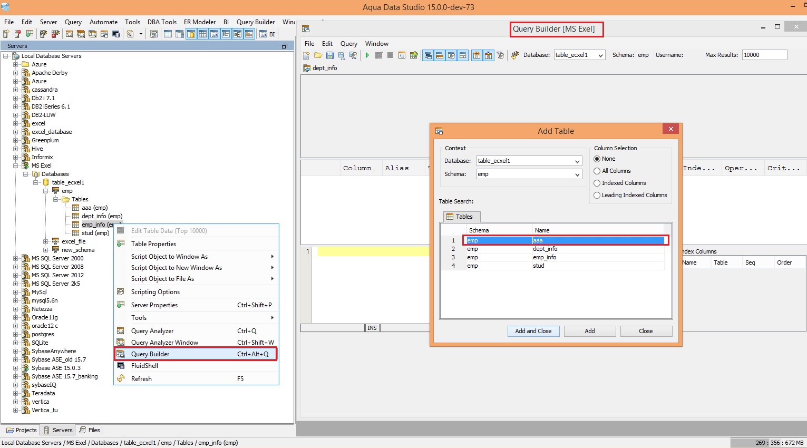Open Schema dropdown in Add Table dialog

[577, 174]
